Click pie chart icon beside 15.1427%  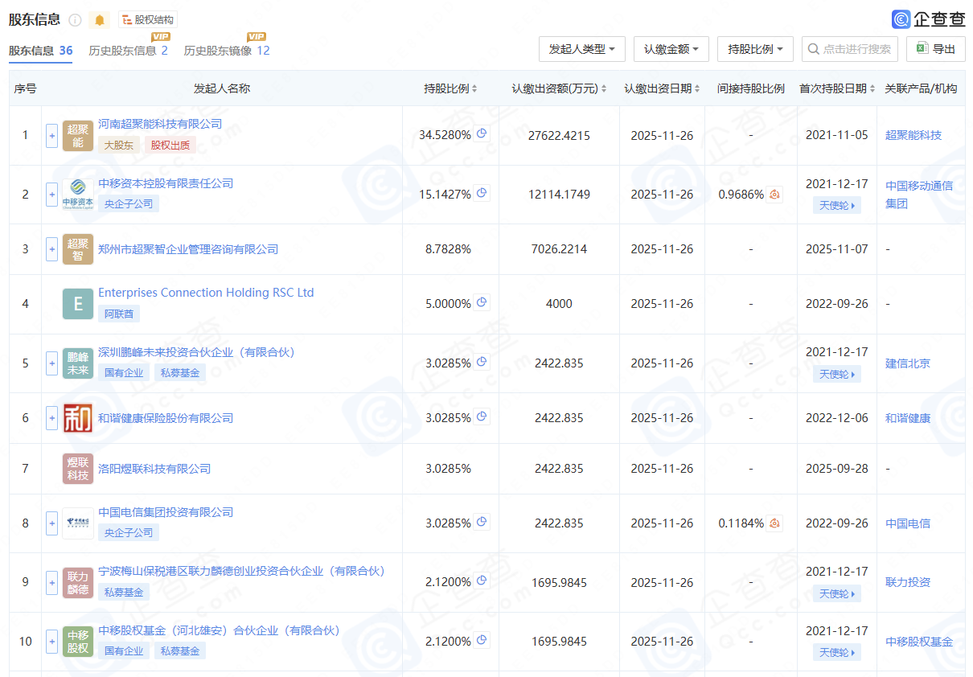(x=482, y=193)
